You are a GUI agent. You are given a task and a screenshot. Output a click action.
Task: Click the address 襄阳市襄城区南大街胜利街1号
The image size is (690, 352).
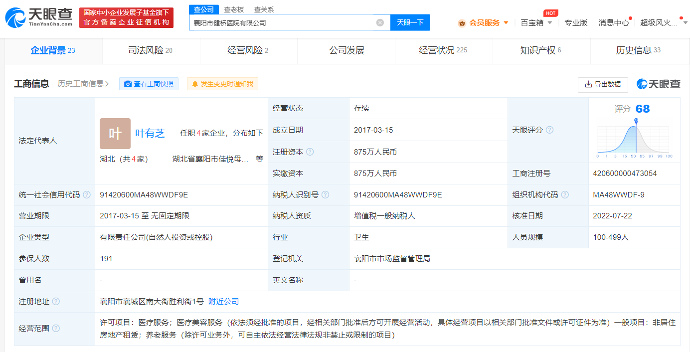tap(152, 301)
